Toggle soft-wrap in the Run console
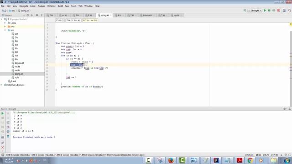The width and height of the screenshot is (292, 164). (x=8, y=123)
